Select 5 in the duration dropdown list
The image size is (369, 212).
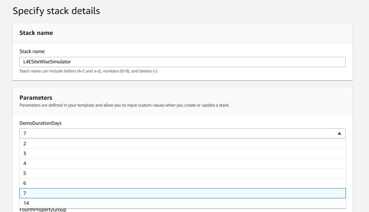pyautogui.click(x=182, y=173)
